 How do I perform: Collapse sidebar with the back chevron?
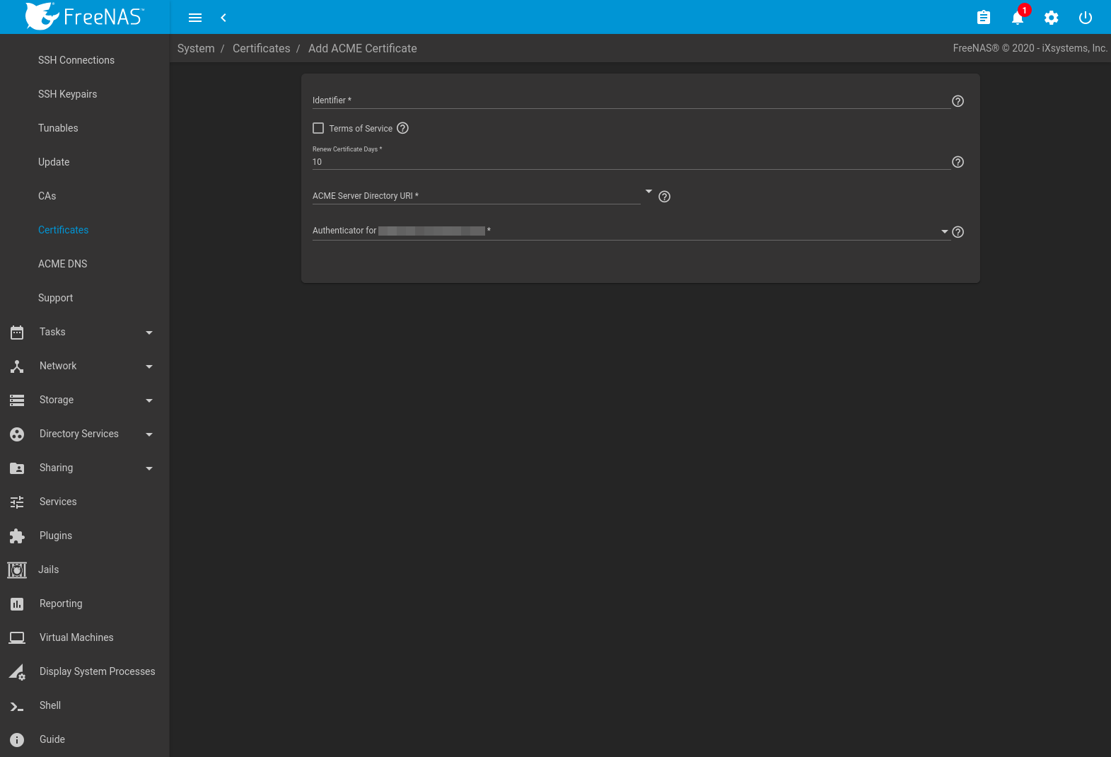point(223,18)
